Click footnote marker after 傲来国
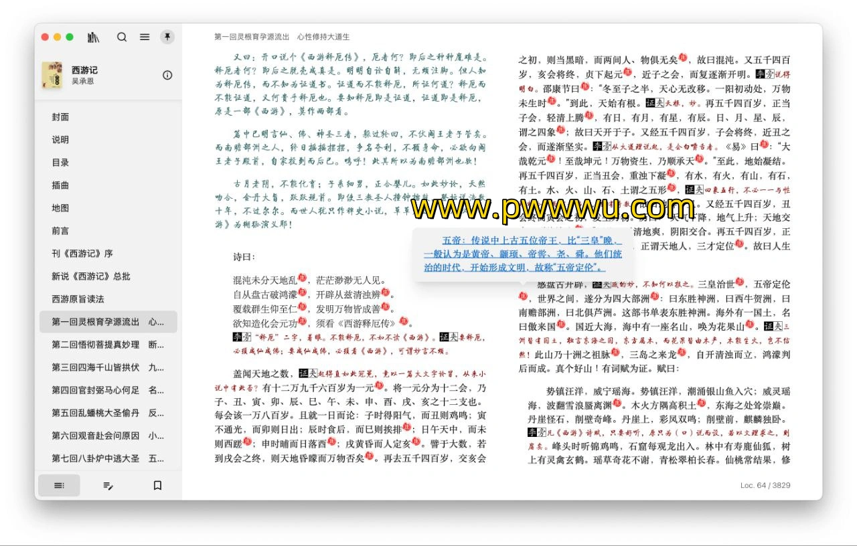This screenshot has height=546, width=857. 560,325
